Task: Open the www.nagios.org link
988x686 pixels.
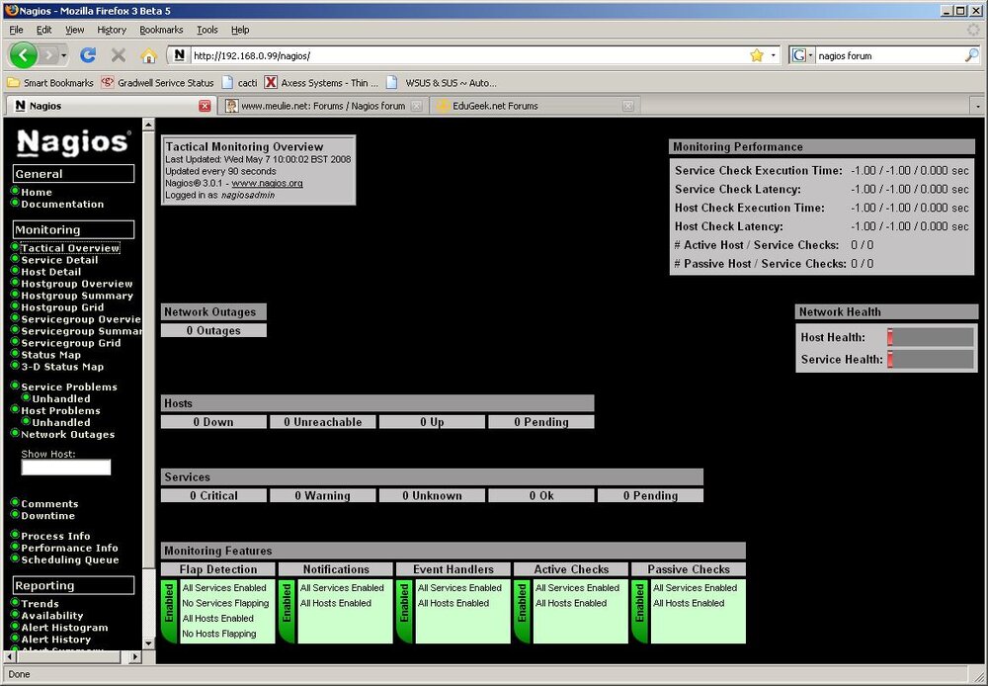Action: (267, 184)
